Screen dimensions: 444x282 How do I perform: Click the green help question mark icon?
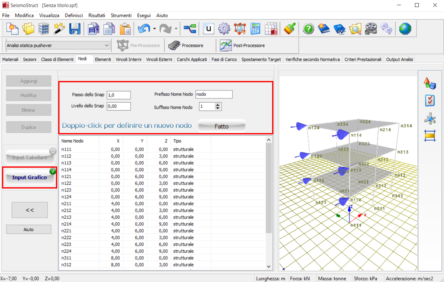[308, 29]
